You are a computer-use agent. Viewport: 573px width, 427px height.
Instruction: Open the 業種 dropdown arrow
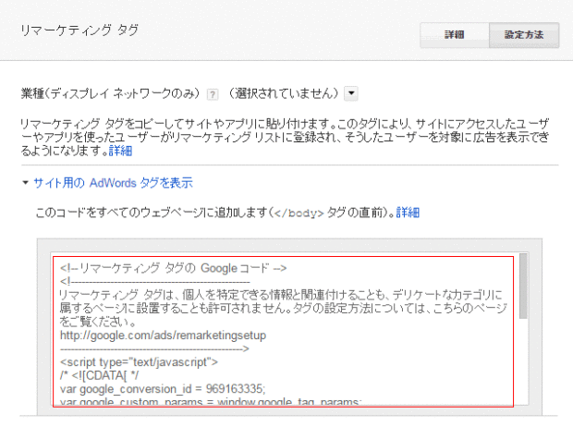pos(351,93)
